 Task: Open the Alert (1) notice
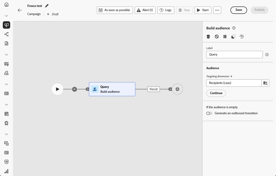coord(145,10)
